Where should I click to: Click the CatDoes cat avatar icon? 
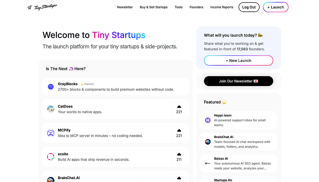51,109
